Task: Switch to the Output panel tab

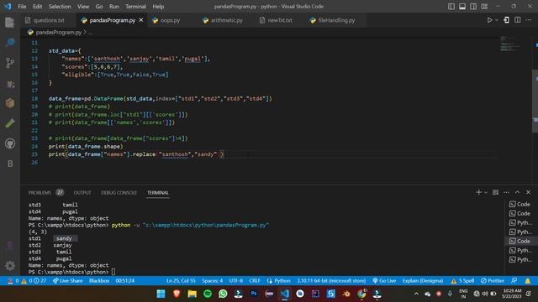Action: 82,192
